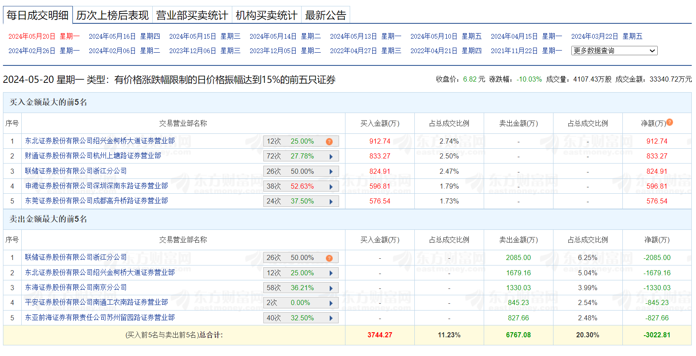Open the 机构买卖统计 tab
696x356 pixels.
(x=267, y=15)
